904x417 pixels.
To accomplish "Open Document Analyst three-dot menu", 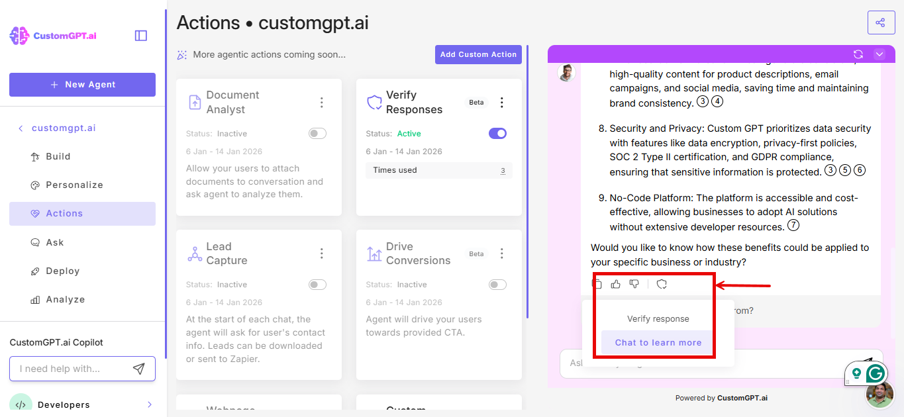I will (322, 102).
